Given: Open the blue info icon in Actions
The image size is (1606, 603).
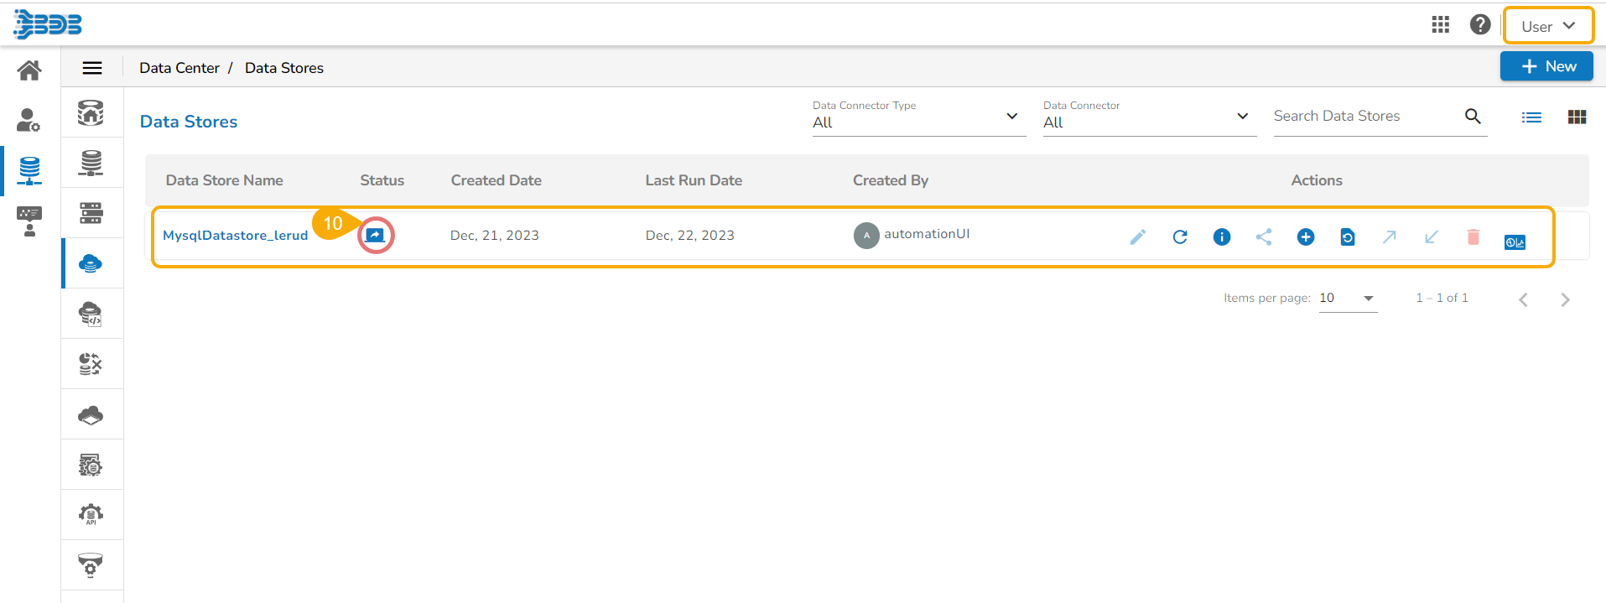Looking at the screenshot, I should (x=1222, y=237).
